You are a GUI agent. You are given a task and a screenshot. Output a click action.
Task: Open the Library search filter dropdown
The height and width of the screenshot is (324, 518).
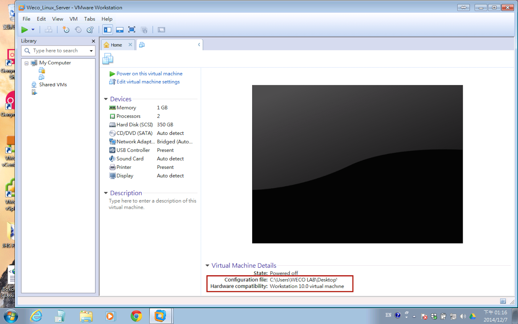91,51
